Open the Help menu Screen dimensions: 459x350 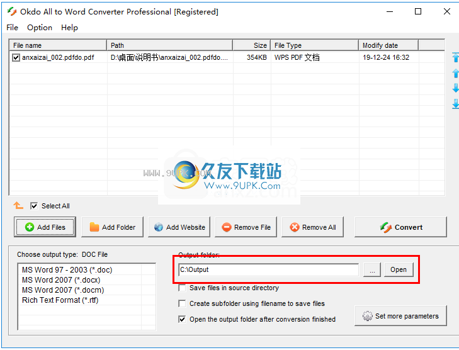point(69,28)
